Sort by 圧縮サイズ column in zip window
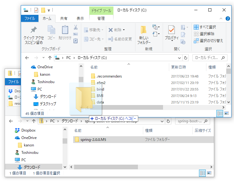The height and width of the screenshot is (181, 234). (x=203, y=131)
